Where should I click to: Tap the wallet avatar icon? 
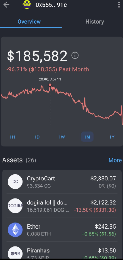click(x=27, y=5)
